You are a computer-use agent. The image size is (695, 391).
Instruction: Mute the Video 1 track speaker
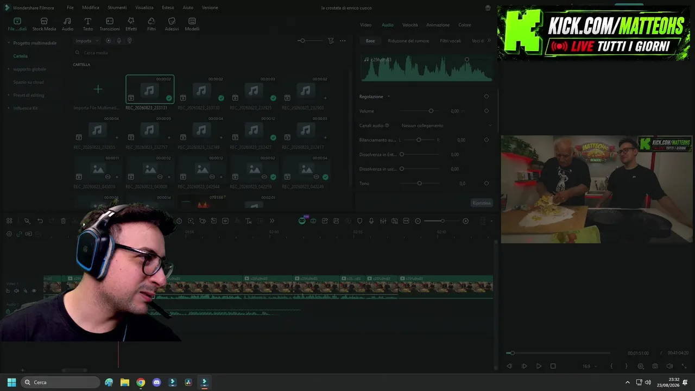pyautogui.click(x=16, y=291)
